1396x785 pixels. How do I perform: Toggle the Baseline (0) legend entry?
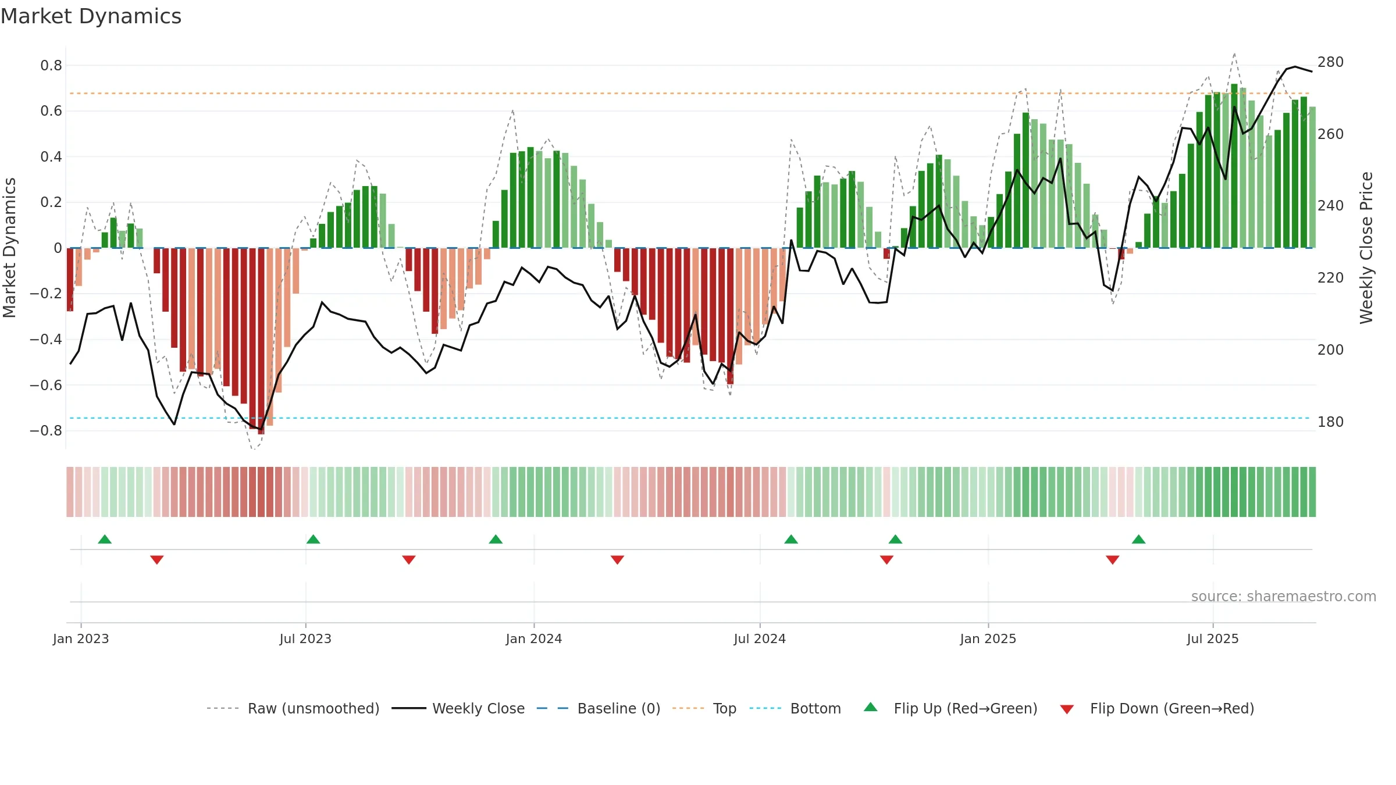[x=599, y=708]
